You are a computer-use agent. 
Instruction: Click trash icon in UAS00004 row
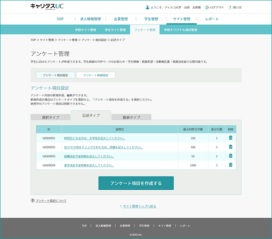click(x=230, y=165)
